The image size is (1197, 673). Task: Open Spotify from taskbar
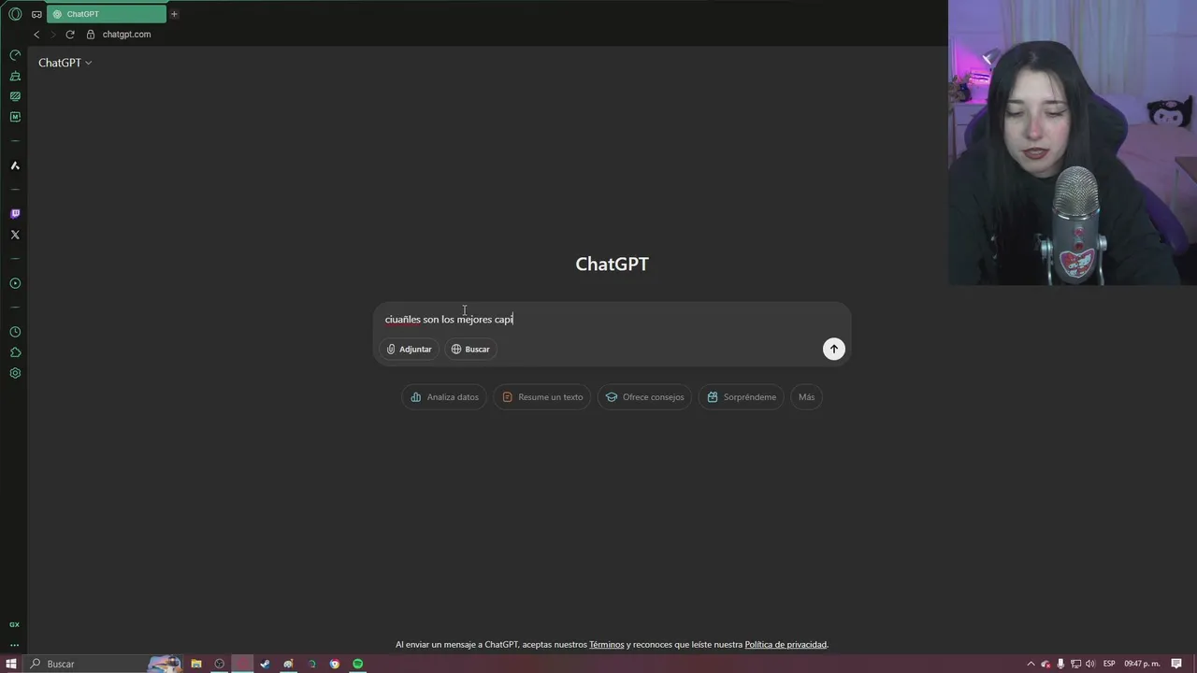[x=357, y=664]
